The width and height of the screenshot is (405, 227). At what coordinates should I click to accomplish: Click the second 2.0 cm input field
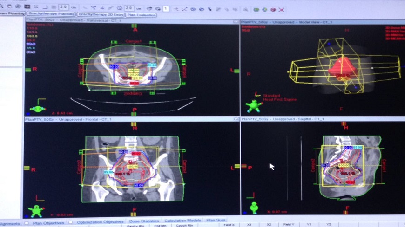tap(128, 8)
